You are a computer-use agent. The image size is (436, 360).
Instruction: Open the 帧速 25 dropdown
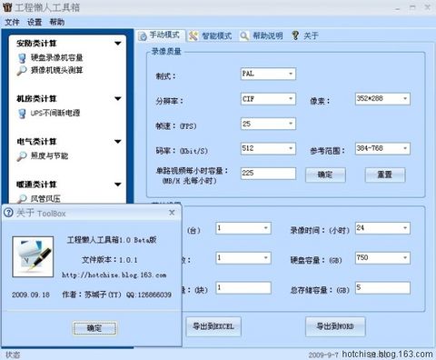tap(291, 124)
